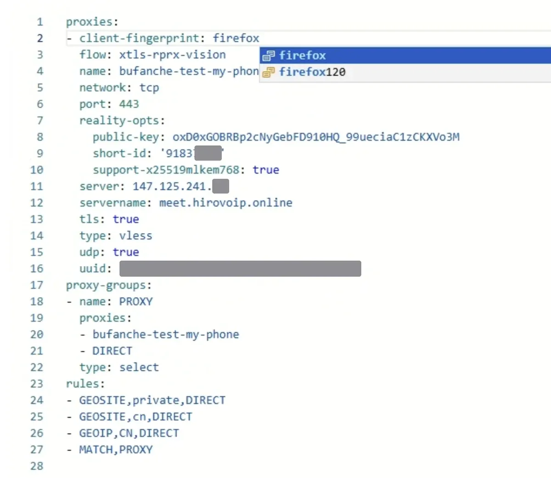Click the name value 'bufanche-test-my-phon' on line 4
Screen dimensions: 551x478
pos(189,71)
